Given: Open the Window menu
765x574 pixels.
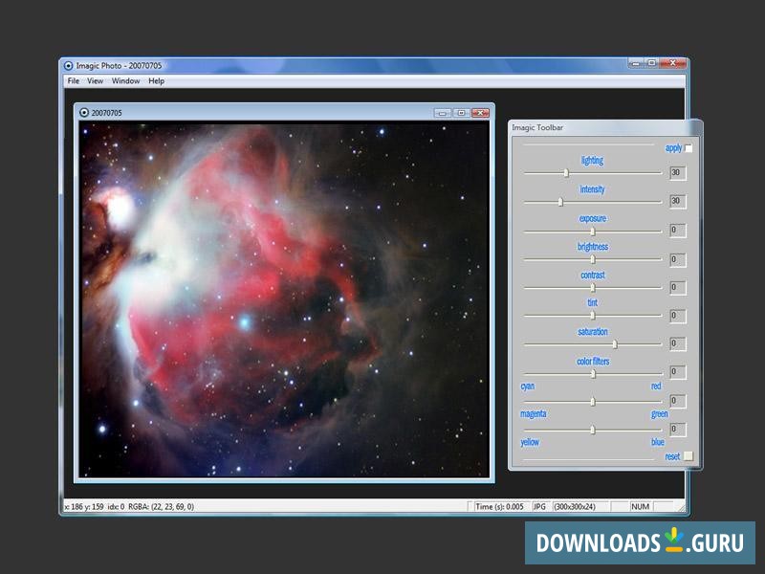Looking at the screenshot, I should tap(126, 81).
